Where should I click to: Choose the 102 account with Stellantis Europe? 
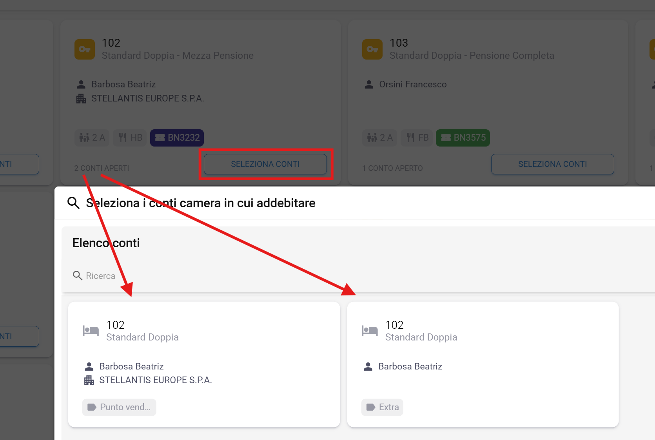click(204, 364)
